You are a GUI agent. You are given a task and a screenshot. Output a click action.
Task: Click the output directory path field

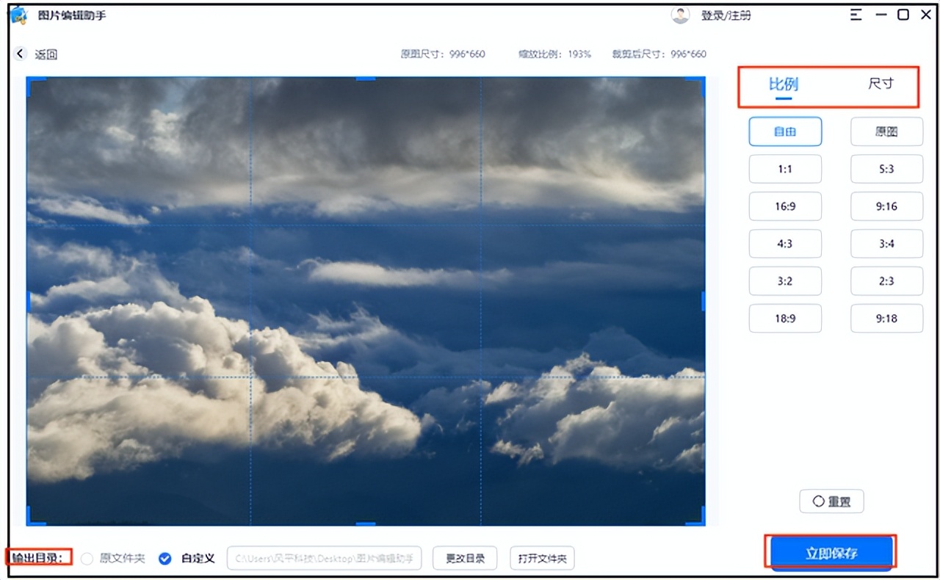click(325, 559)
